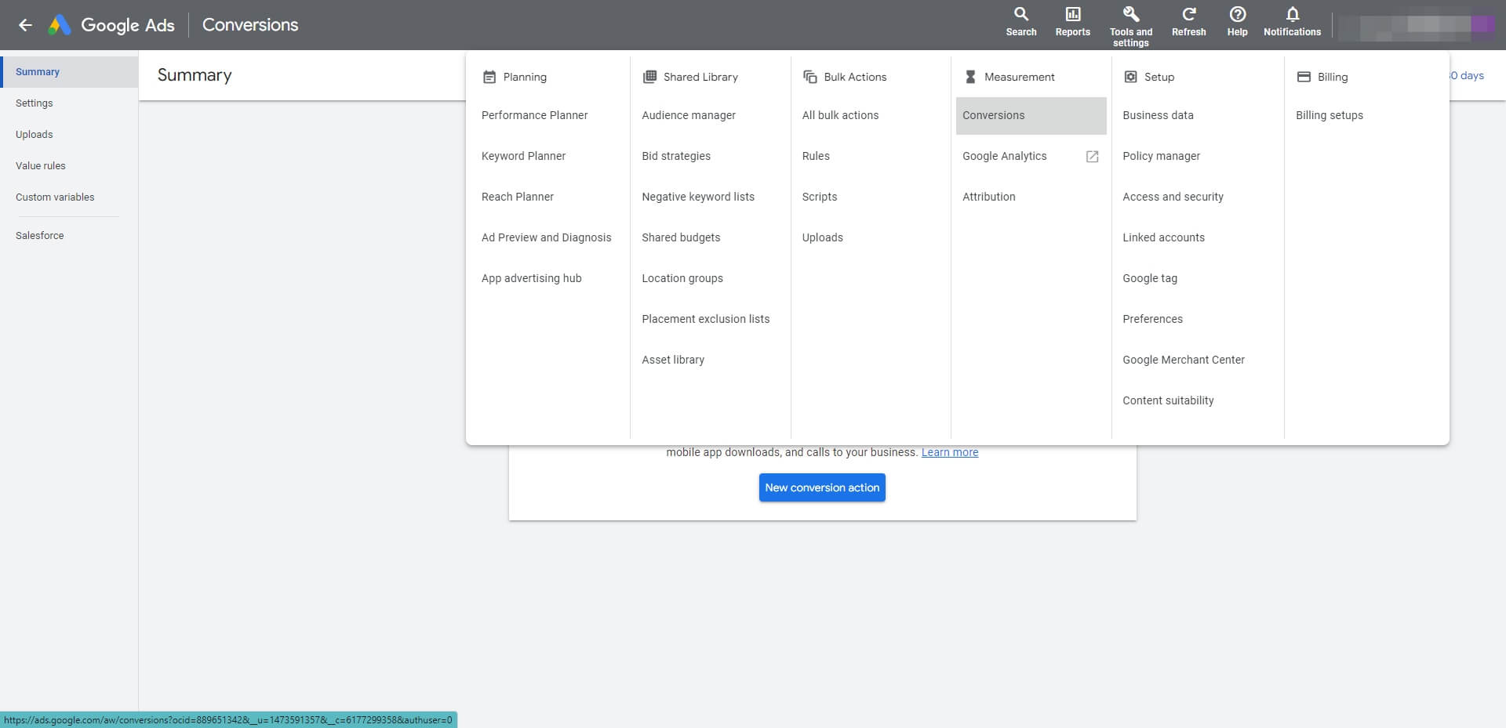Open Google tag under Setup
1506x728 pixels.
[x=1150, y=278]
